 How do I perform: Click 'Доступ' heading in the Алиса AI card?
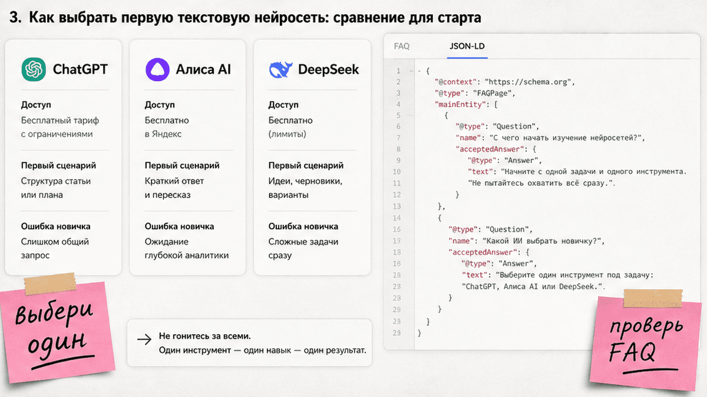tap(160, 105)
